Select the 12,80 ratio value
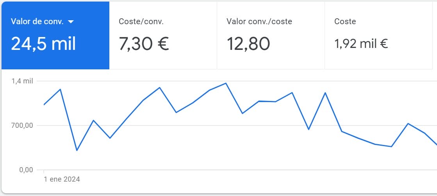This screenshot has width=437, height=196. (x=248, y=44)
